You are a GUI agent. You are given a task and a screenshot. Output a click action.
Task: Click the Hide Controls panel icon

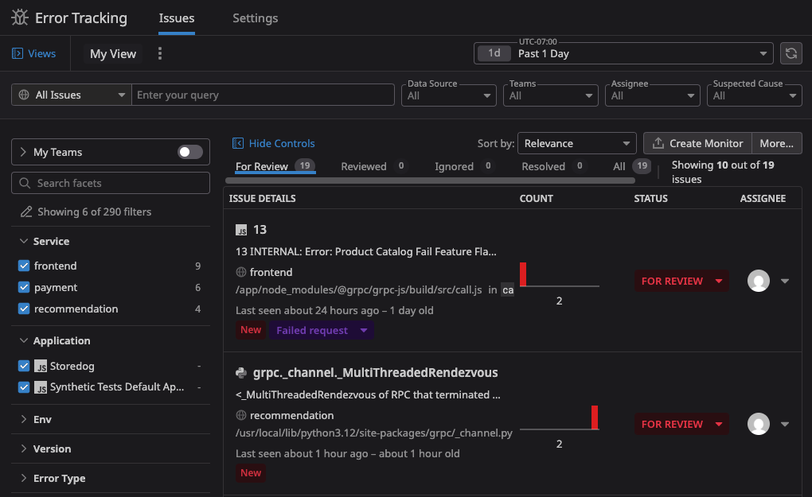coord(237,143)
